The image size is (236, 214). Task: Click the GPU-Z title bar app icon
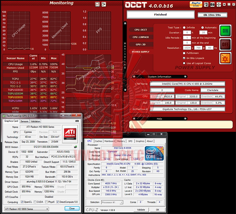coord(4,116)
